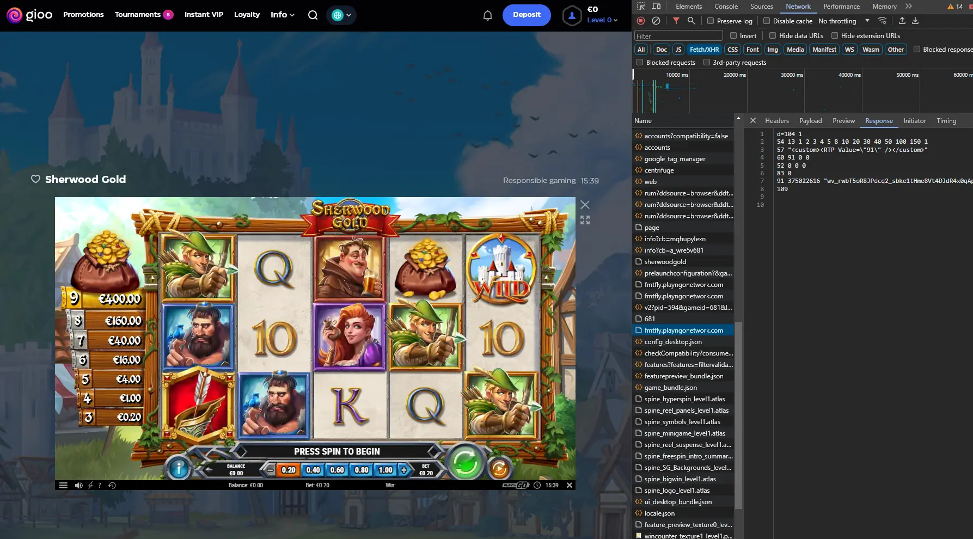Viewport: 973px width, 539px height.
Task: Close the Sherwood Gold game window
Action: point(585,205)
